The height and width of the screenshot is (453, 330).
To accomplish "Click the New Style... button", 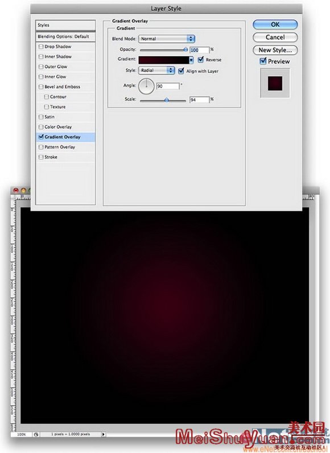I will pyautogui.click(x=275, y=50).
